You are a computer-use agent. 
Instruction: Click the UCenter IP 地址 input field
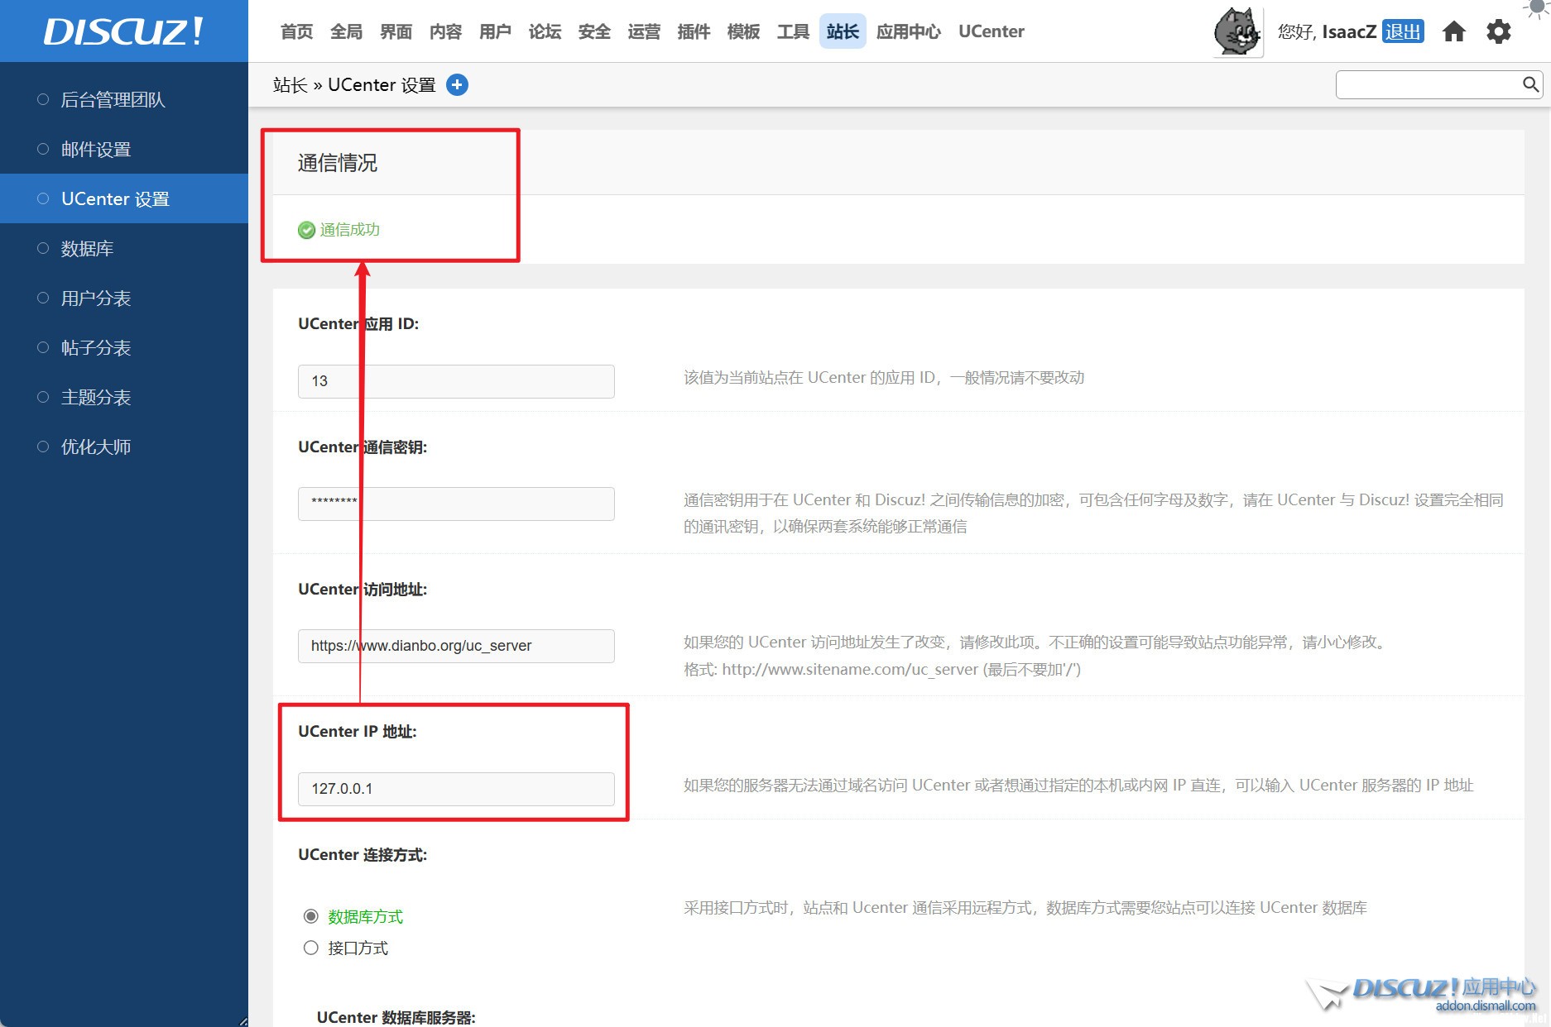coord(456,789)
